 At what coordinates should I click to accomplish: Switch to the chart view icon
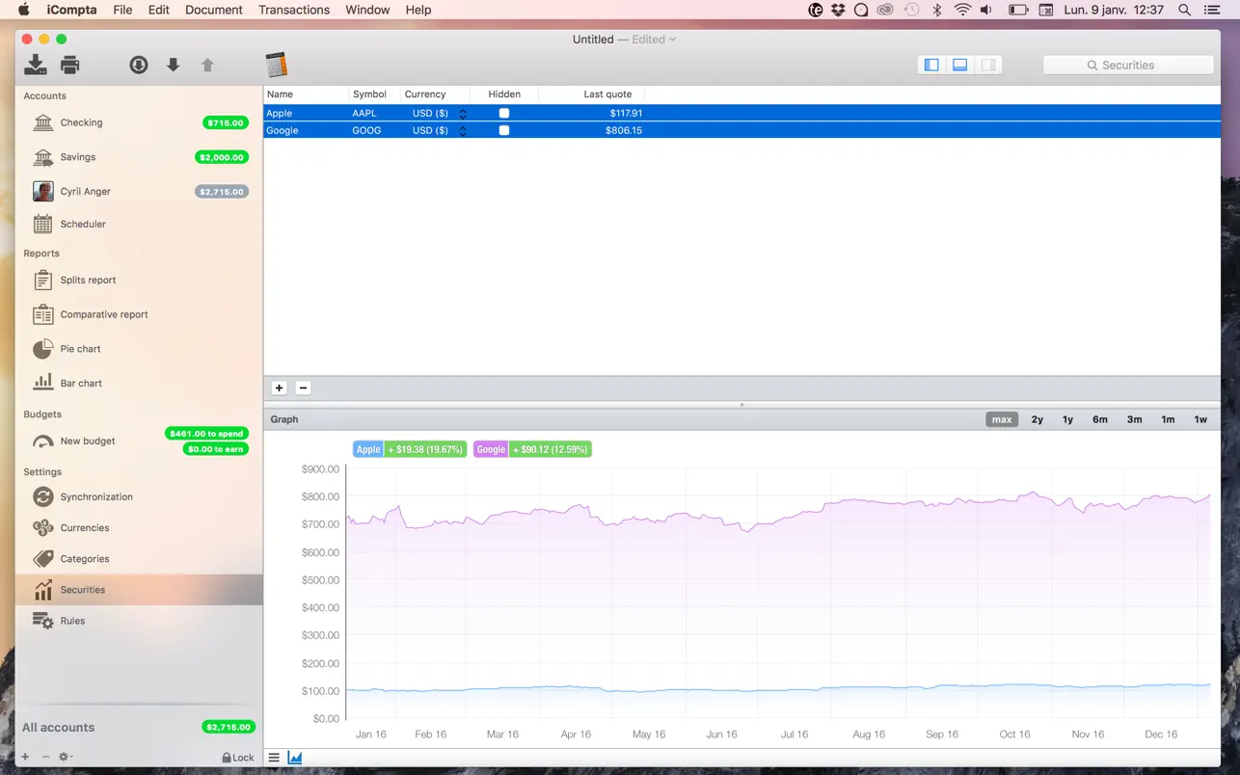295,758
